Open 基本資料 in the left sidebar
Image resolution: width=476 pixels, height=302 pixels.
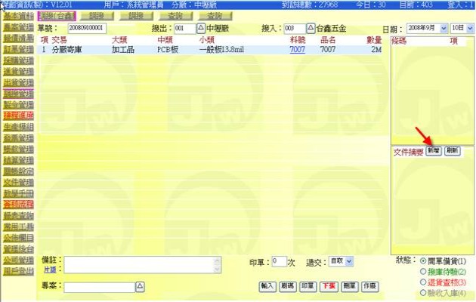click(x=17, y=16)
